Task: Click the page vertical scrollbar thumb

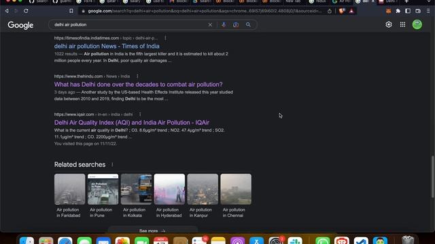Action: coord(432,176)
